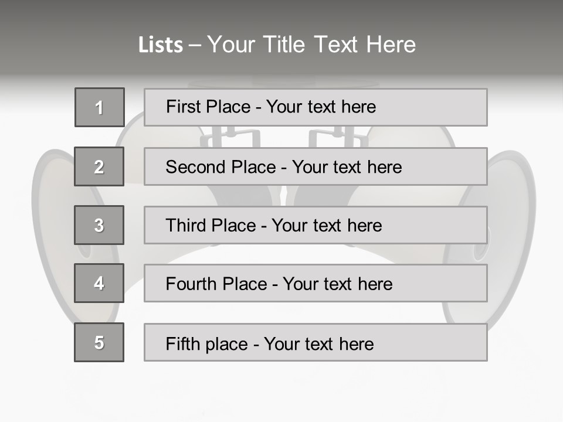This screenshot has height=422, width=563.
Task: Select the number 4 square
Action: tap(99, 283)
